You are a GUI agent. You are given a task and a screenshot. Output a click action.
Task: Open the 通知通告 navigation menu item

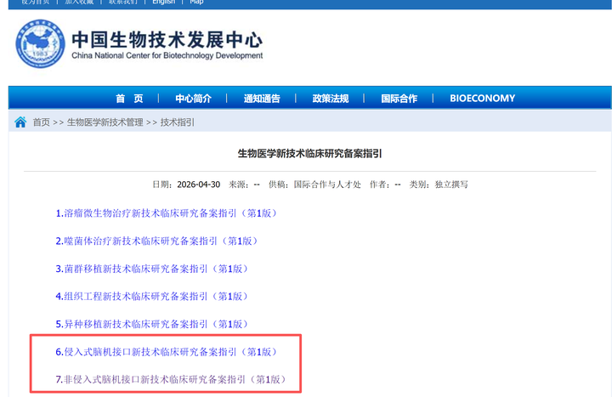click(x=262, y=99)
